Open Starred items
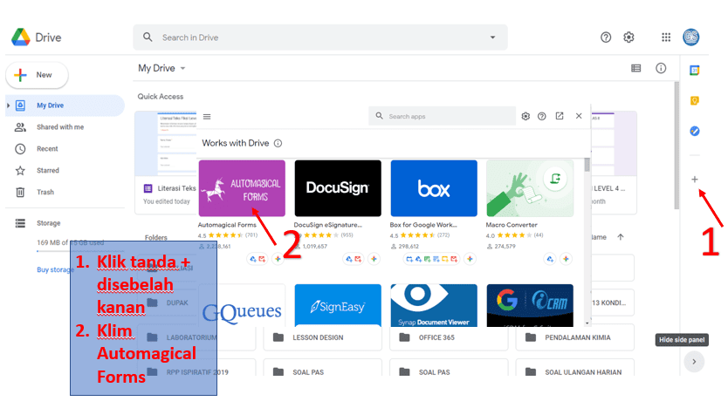The height and width of the screenshot is (408, 728). 48,171
